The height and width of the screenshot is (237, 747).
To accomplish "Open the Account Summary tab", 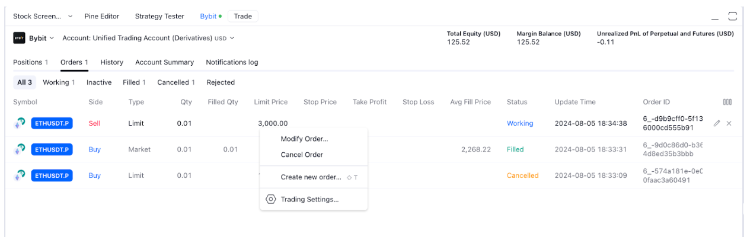I will click(x=164, y=62).
